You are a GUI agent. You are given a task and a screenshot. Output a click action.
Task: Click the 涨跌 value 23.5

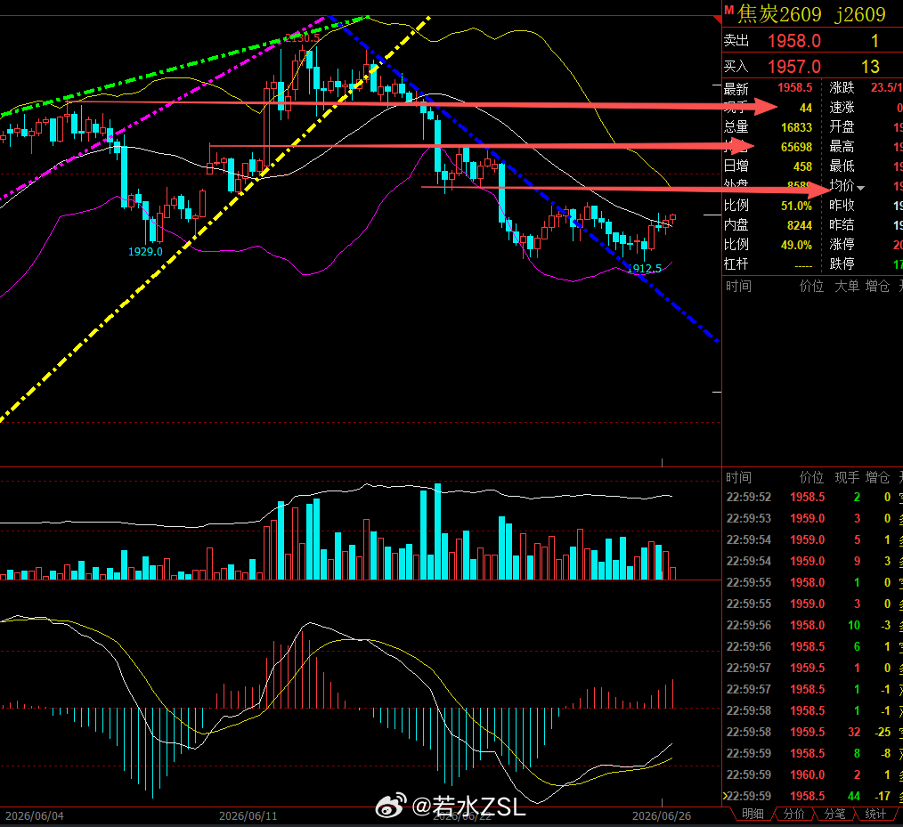(x=884, y=87)
